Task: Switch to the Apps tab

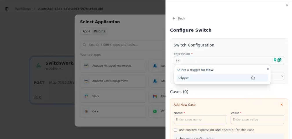Action: click(86, 31)
